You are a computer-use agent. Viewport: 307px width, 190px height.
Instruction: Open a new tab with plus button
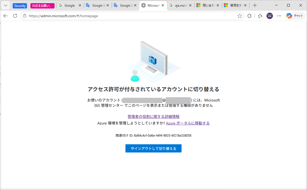tap(255, 6)
